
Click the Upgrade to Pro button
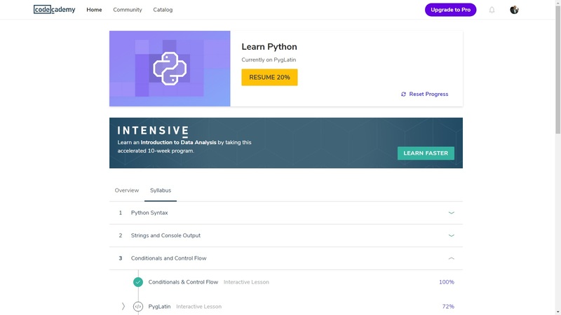point(450,10)
